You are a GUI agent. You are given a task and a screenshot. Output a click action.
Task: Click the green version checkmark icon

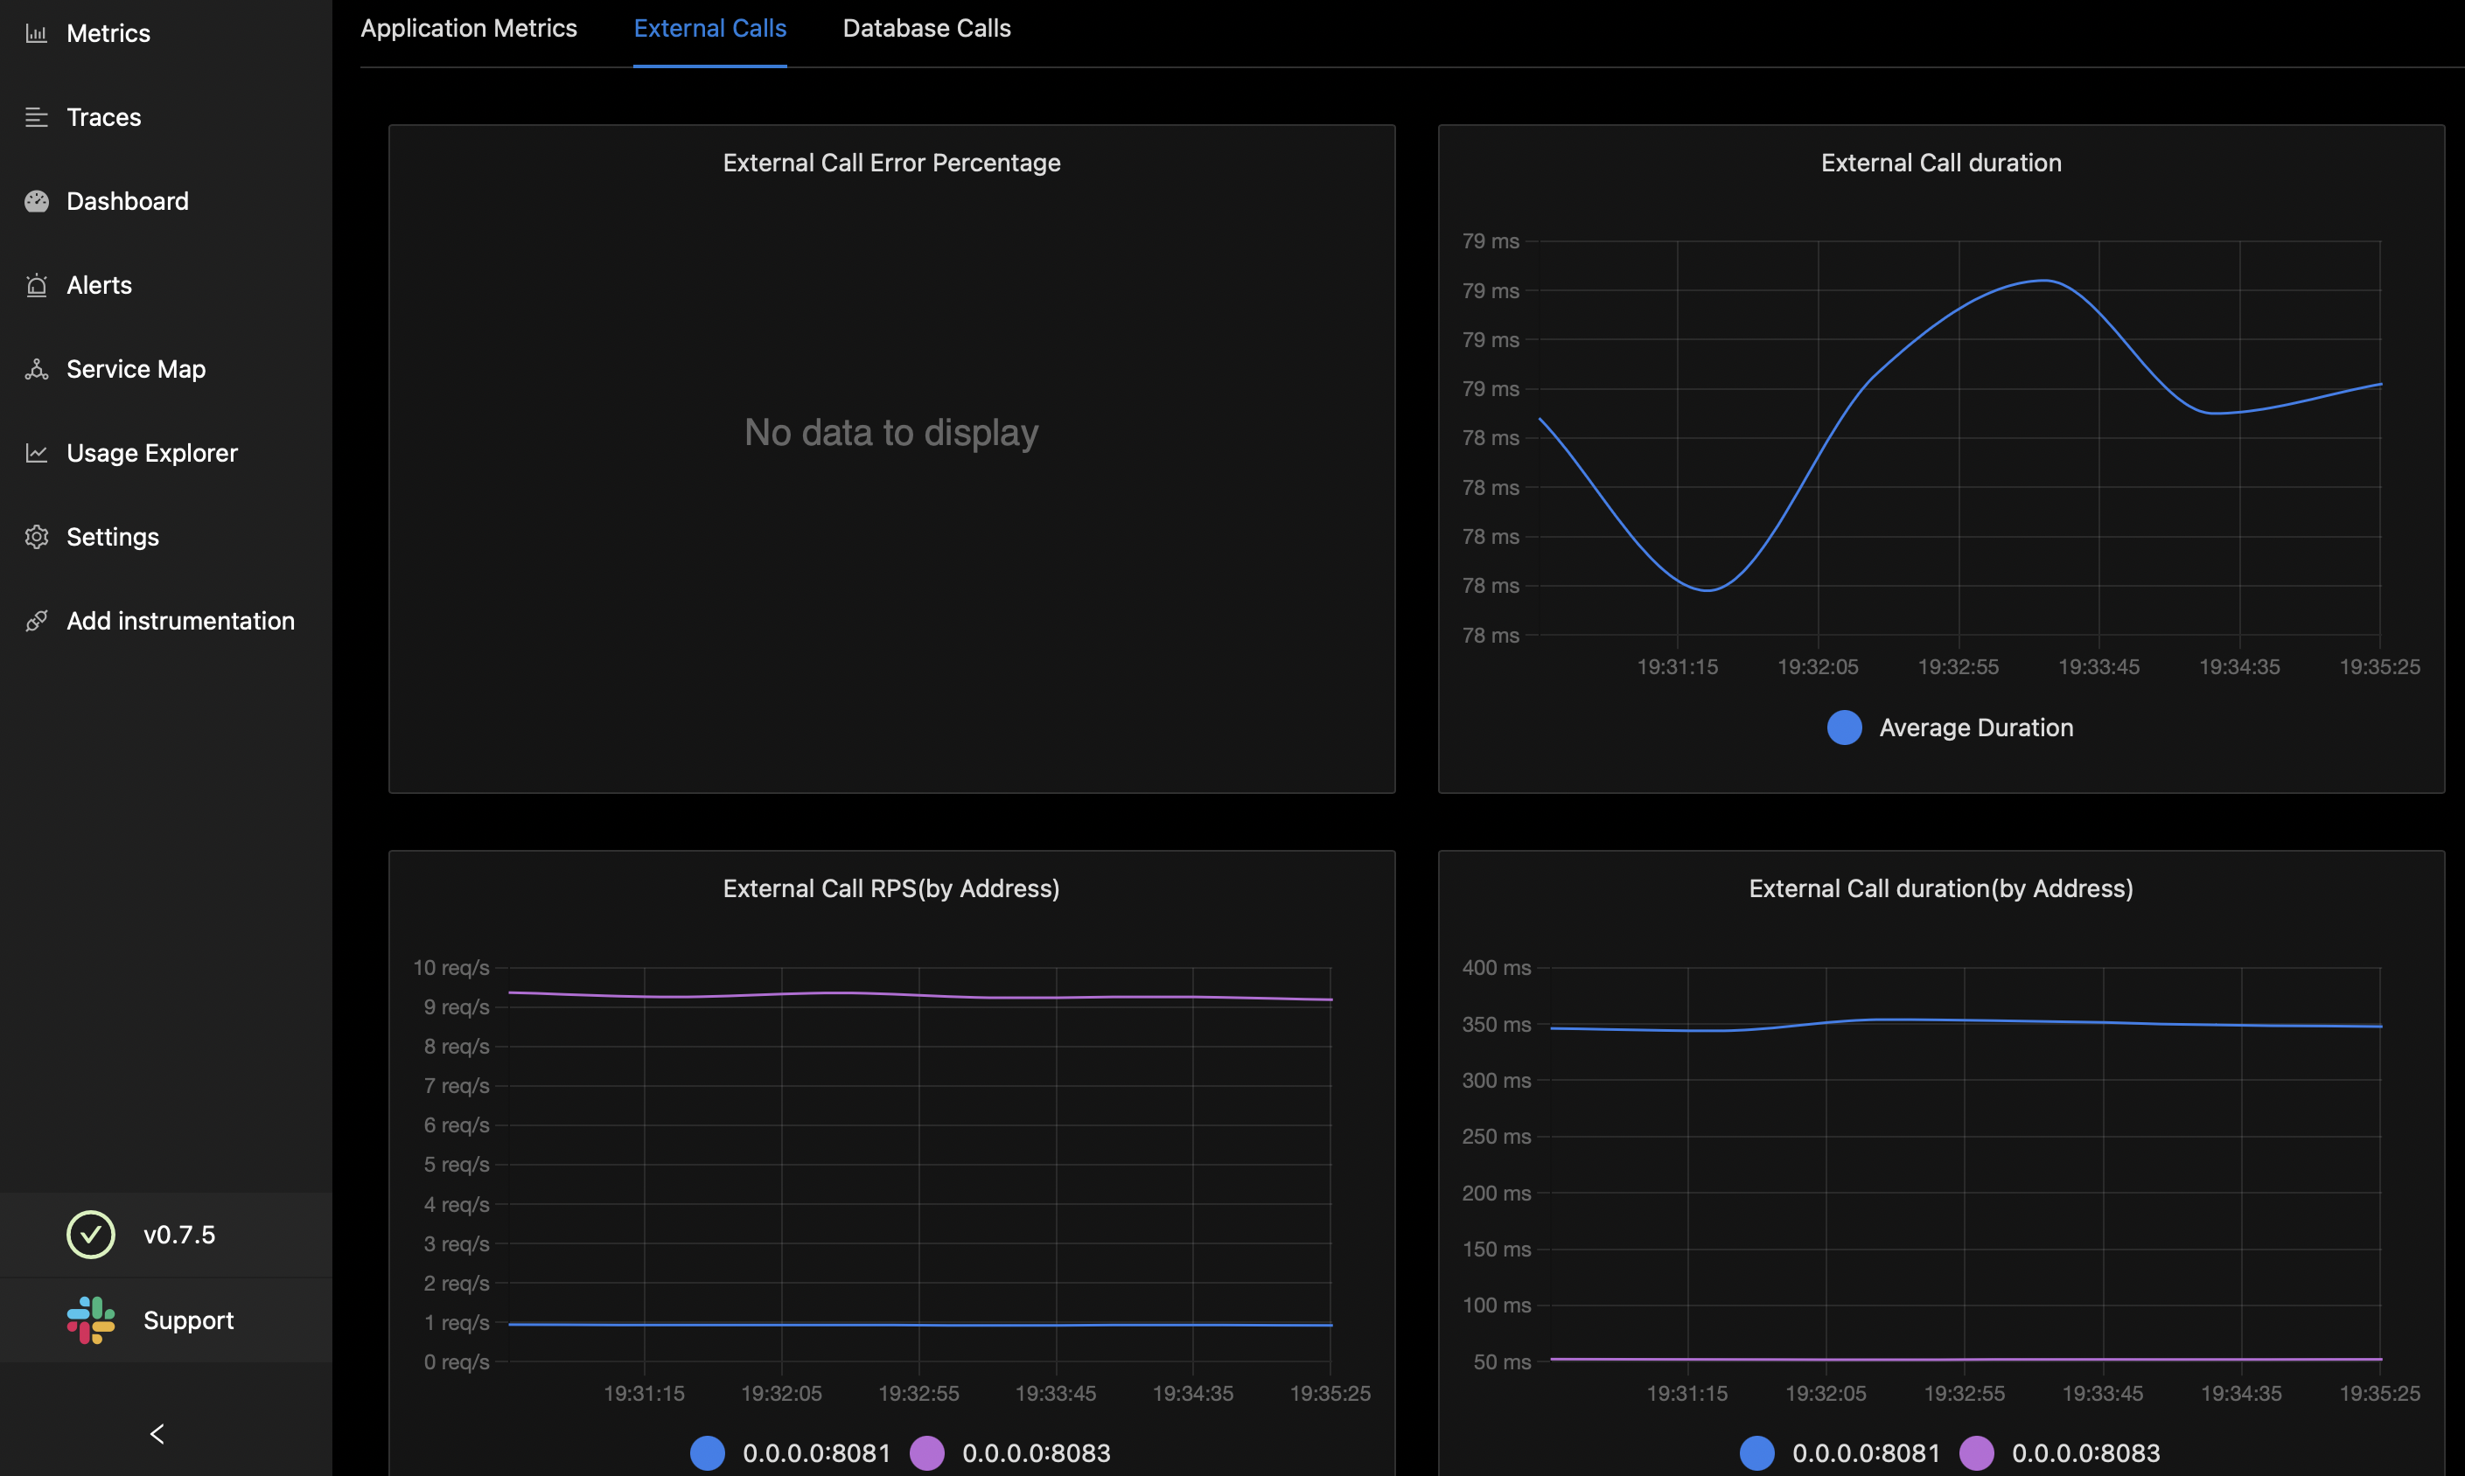click(90, 1235)
